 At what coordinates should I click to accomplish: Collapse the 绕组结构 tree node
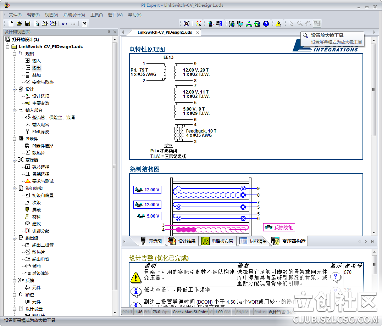(15, 189)
